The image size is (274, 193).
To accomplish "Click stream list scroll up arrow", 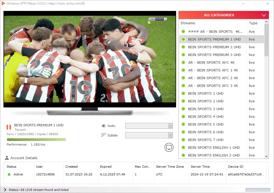I will coord(266,22).
